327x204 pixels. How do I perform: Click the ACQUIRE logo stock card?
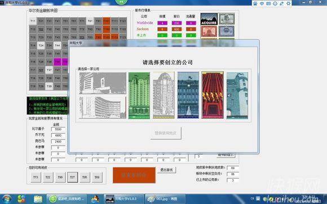209,19
